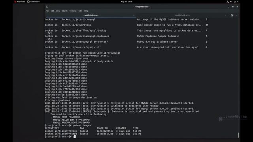Switch to the first terminal tab

point(91,15)
